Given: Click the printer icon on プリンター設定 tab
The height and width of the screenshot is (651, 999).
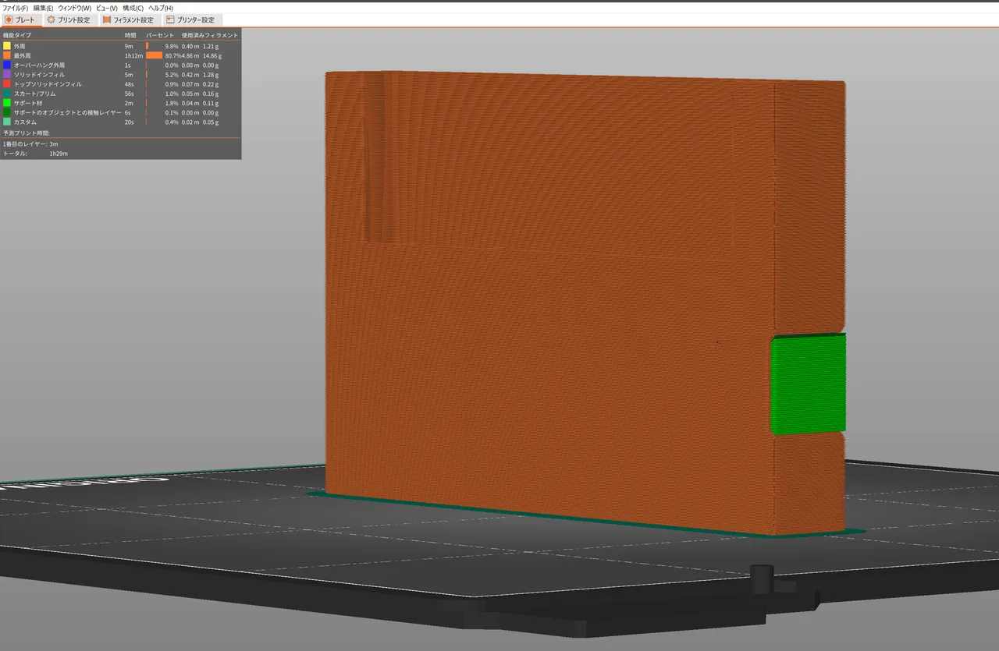Looking at the screenshot, I should [x=169, y=19].
